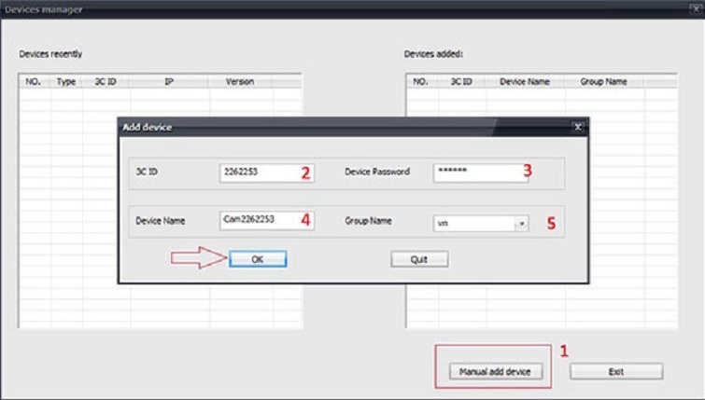Viewport: 705px width, 400px height.
Task: Click 3C ID header in Devices recently
Action: (106, 82)
